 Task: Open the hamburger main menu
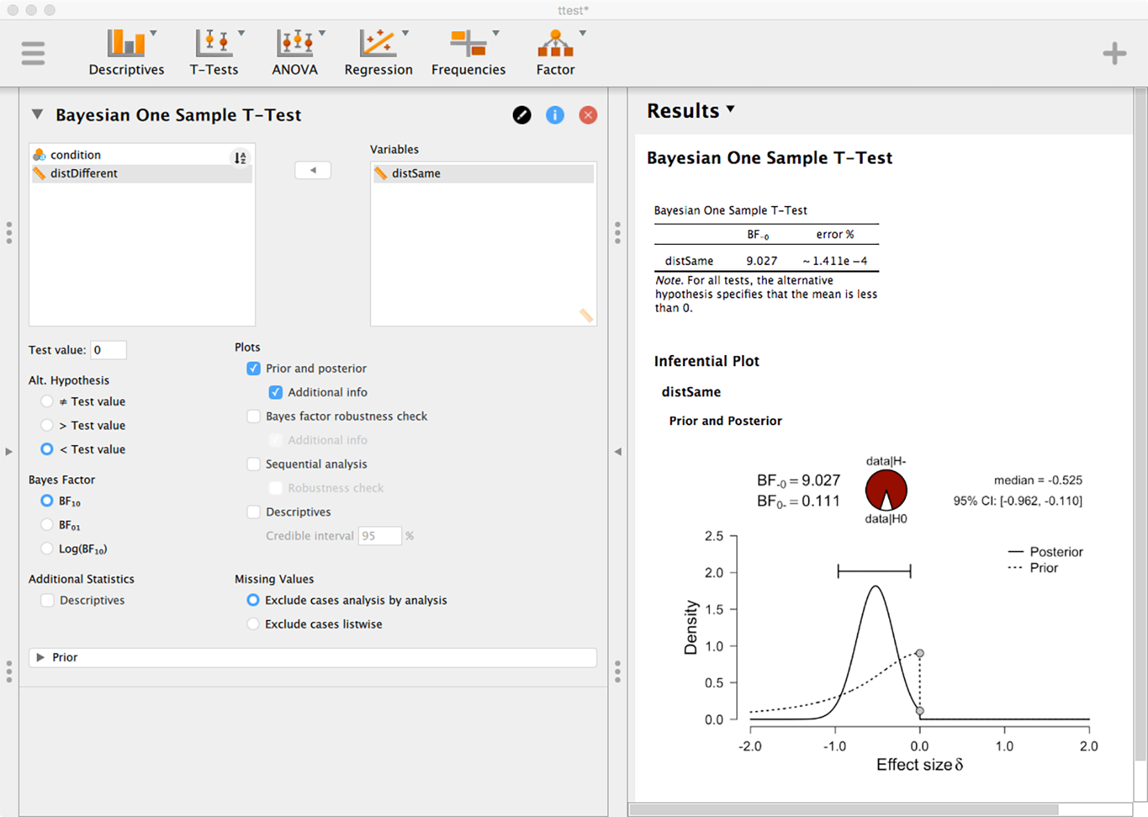pos(33,53)
